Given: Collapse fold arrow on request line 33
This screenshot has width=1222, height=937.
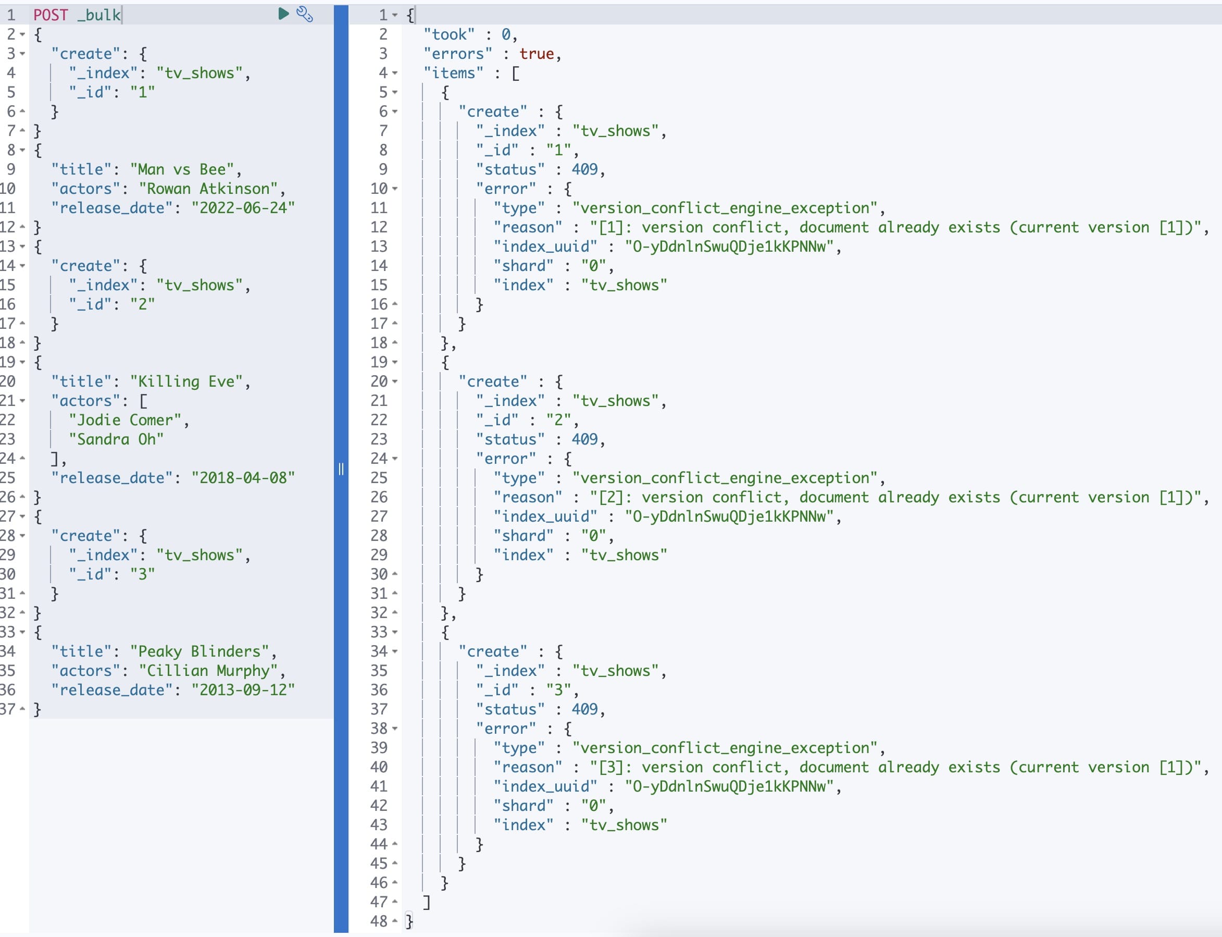Looking at the screenshot, I should tap(22, 632).
